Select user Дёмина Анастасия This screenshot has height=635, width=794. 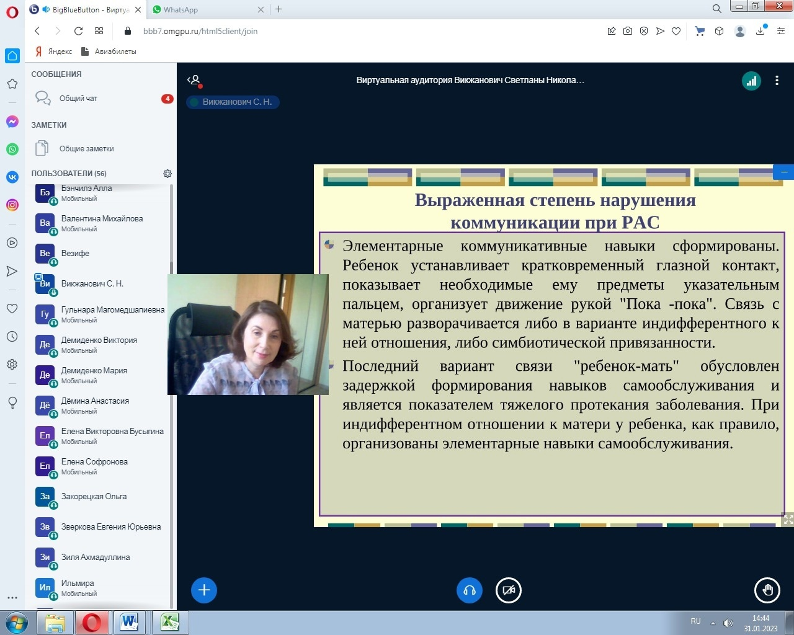101,405
